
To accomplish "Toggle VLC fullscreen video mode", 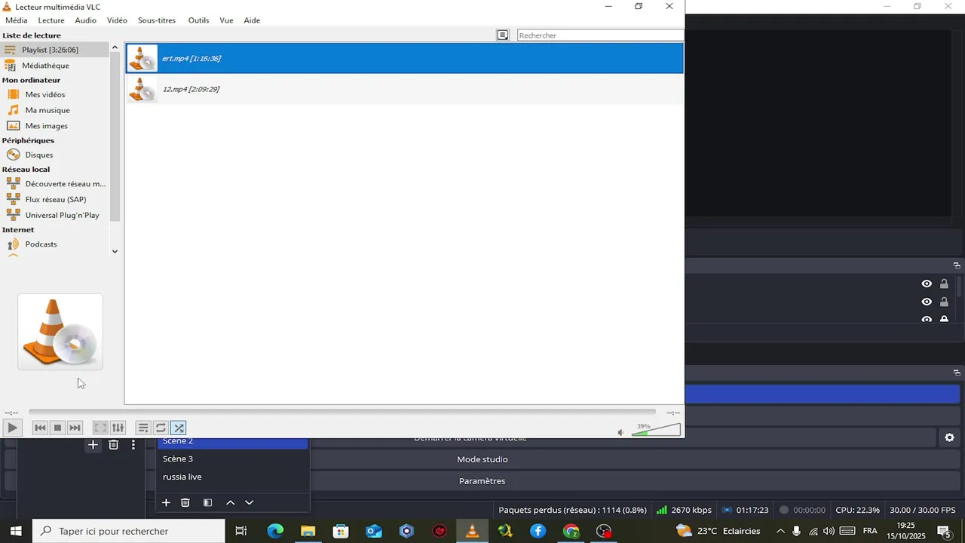I will (x=100, y=428).
